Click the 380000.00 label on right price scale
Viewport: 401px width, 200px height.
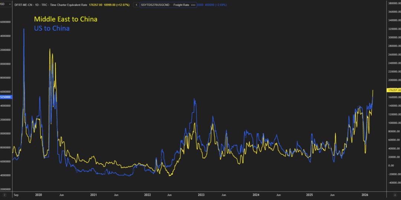tap(394, 3)
